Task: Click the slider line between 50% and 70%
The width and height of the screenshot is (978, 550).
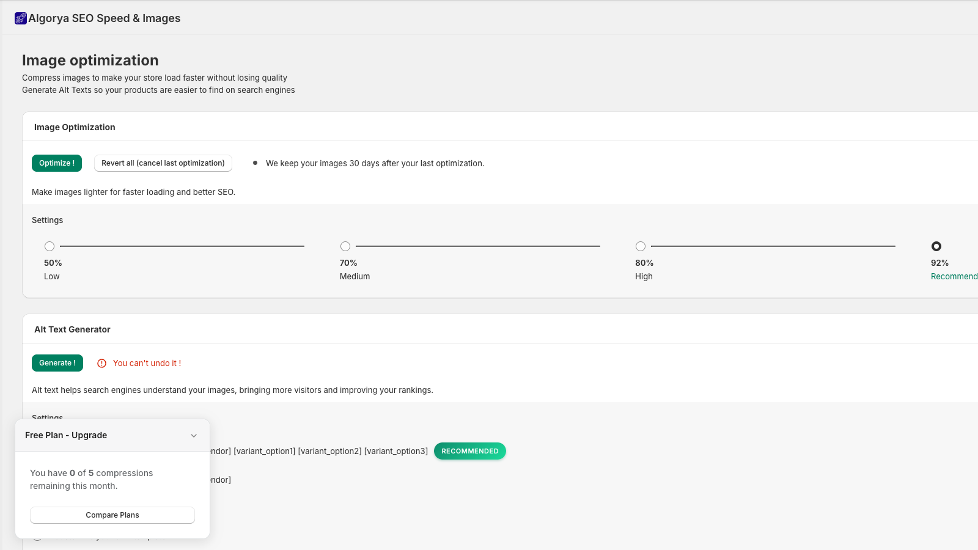Action: [182, 246]
